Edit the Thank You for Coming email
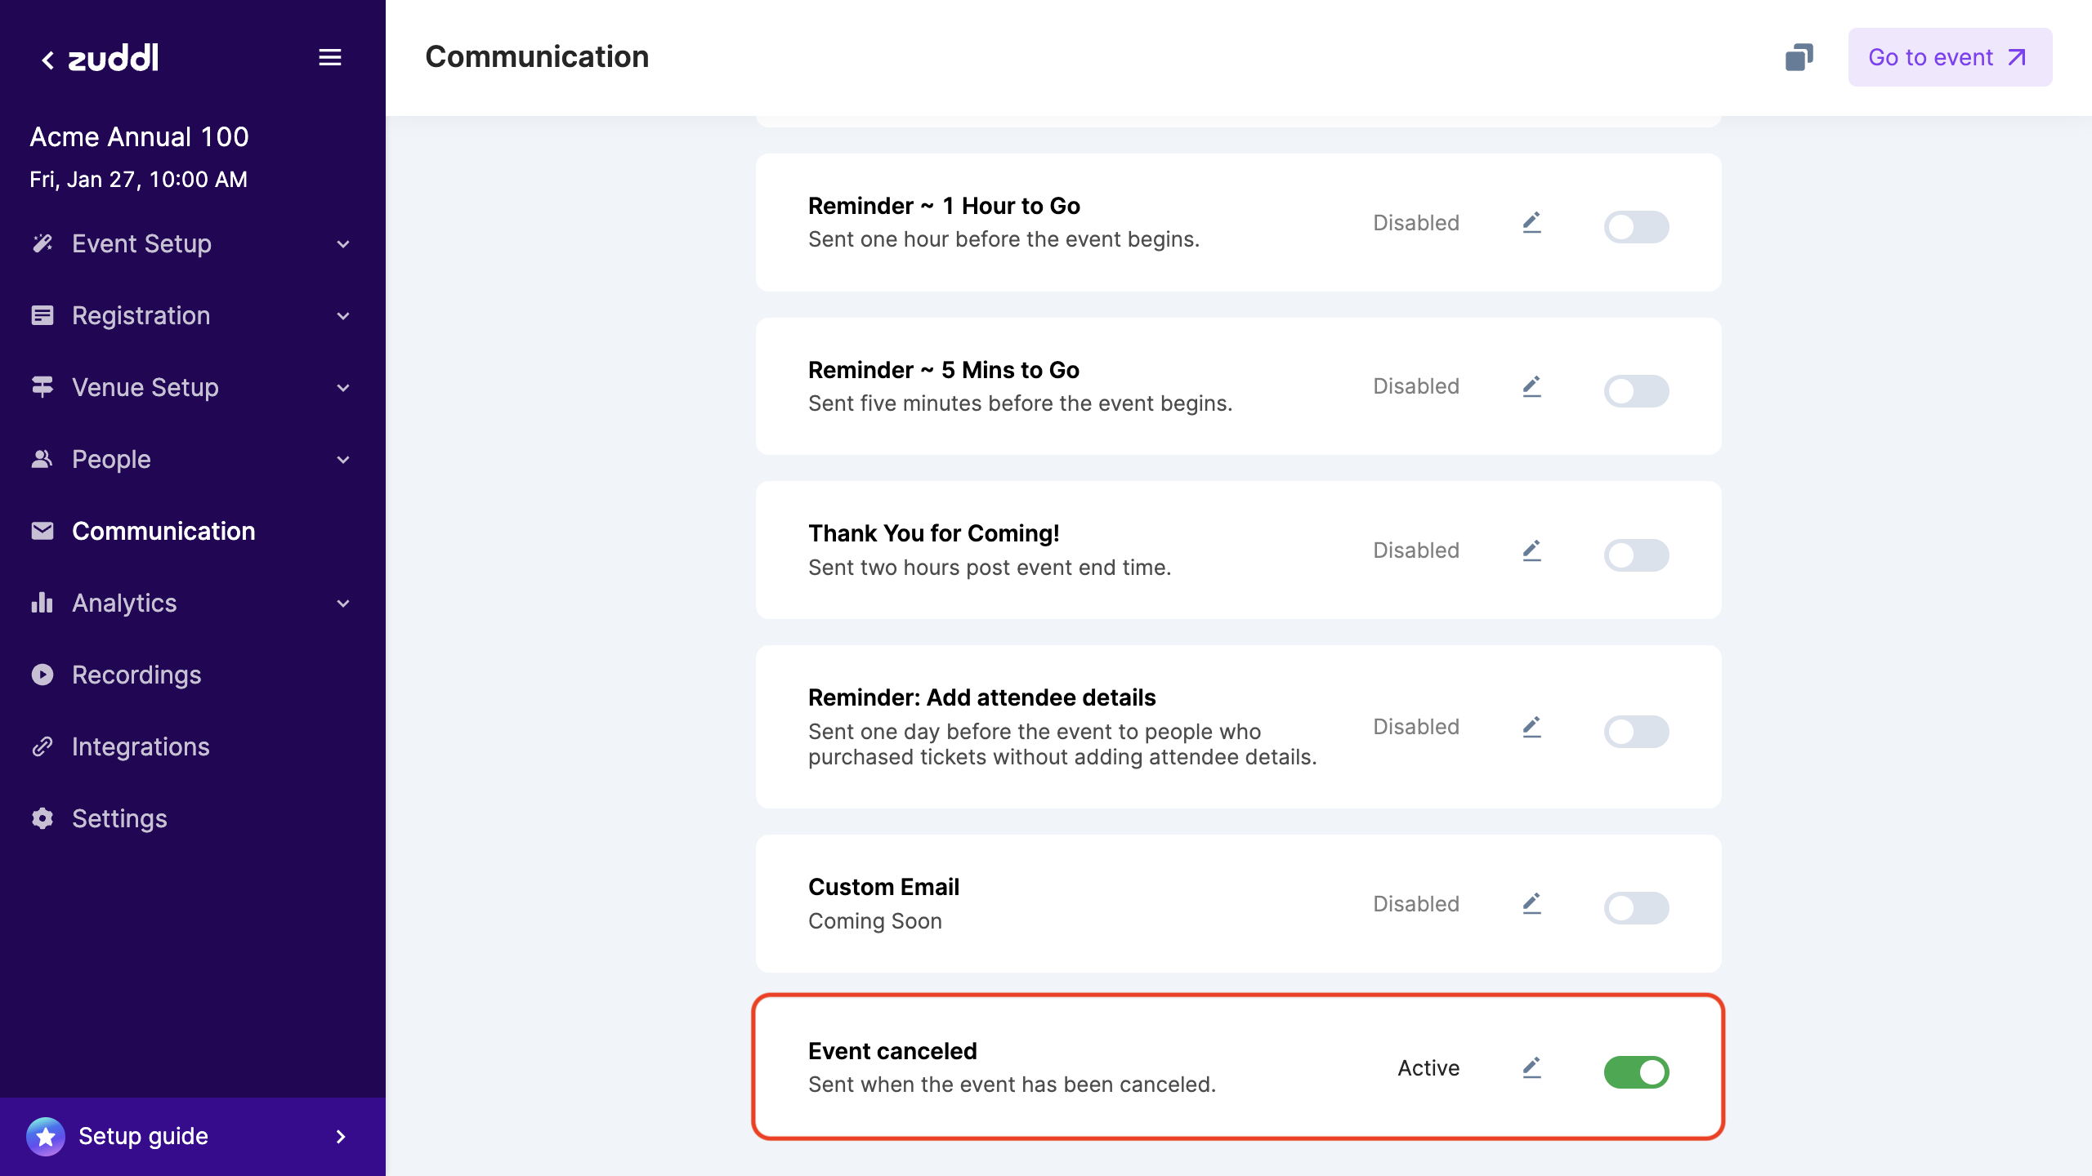2092x1176 pixels. 1531,550
